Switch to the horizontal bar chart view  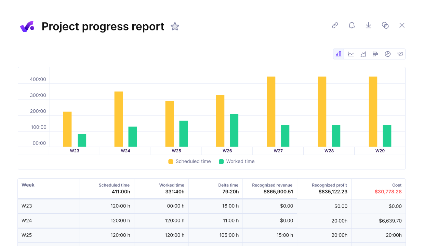click(375, 54)
